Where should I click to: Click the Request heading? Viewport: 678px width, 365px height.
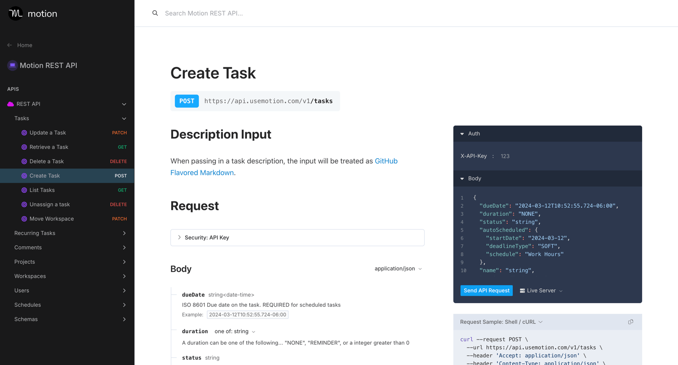pos(195,206)
